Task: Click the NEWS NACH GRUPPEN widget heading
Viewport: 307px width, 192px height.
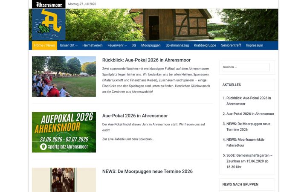Action: pyautogui.click(x=240, y=184)
